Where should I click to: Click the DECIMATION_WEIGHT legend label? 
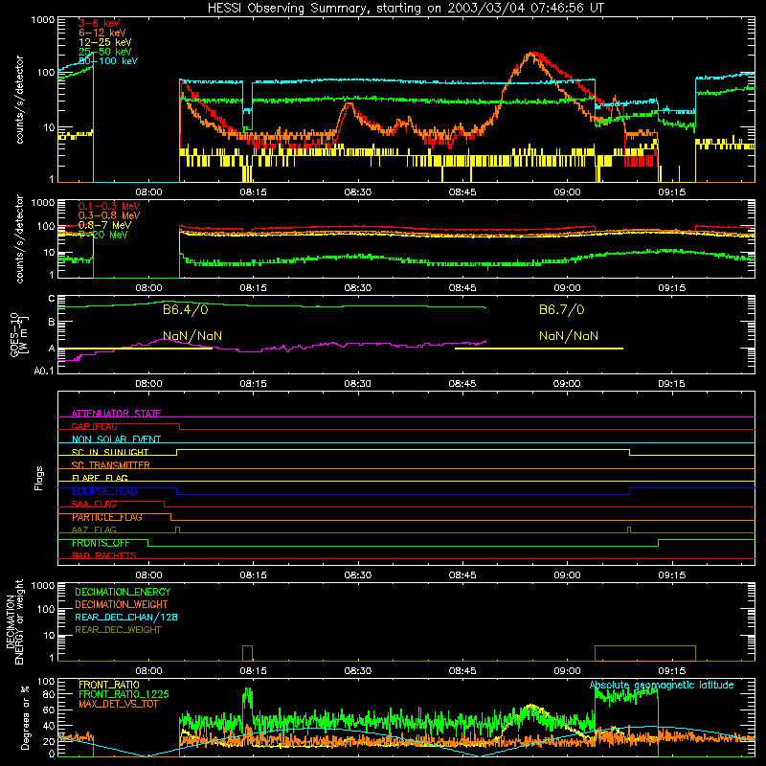click(x=122, y=604)
